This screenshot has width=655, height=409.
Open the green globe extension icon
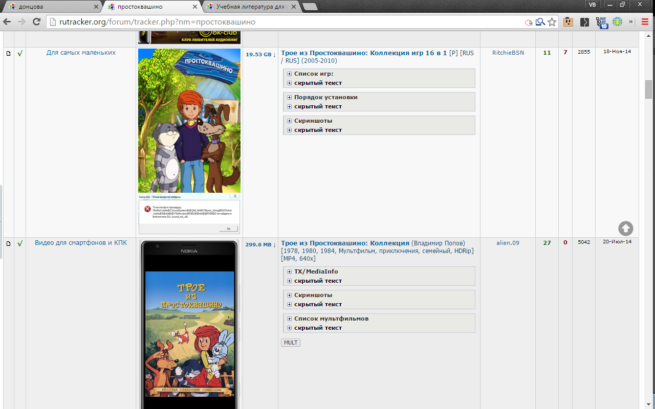click(617, 22)
